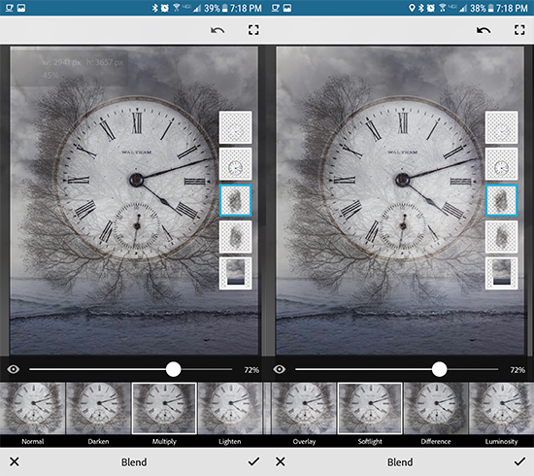Screen dimensions: 534x476
Task: Tap 72% opacity value in right screen
Action: click(517, 370)
